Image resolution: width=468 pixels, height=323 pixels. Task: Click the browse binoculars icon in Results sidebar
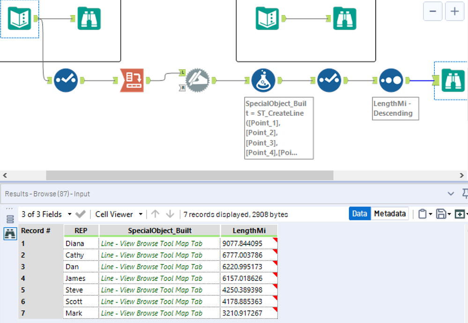(10, 234)
